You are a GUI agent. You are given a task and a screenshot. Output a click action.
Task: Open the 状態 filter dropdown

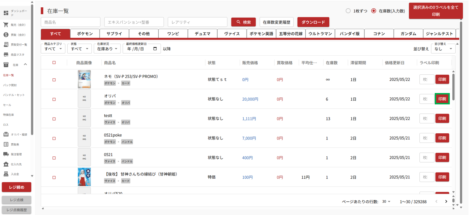click(x=79, y=48)
